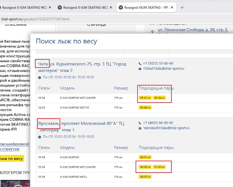233x187 pixels.
Task: Click the clock icon under Chita address
Action: [x=40, y=78]
